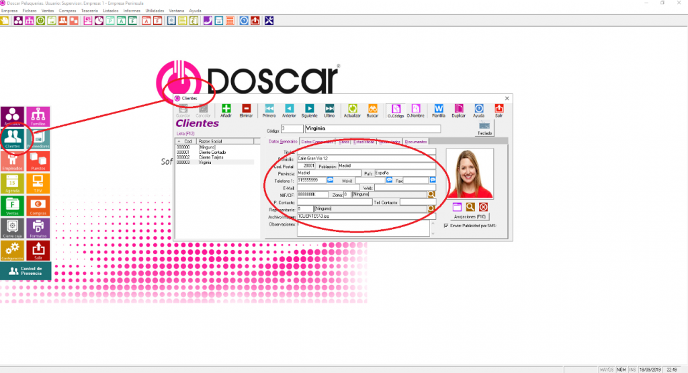This screenshot has height=373, width=688.
Task: Sort by O.Código
Action: [x=396, y=111]
